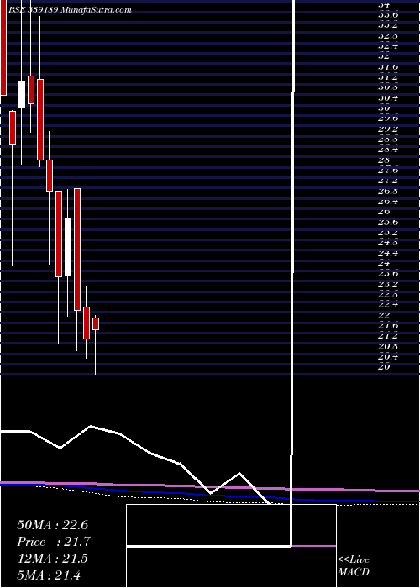Select the 29.2 axis label
420x588 pixels.
pos(387,129)
